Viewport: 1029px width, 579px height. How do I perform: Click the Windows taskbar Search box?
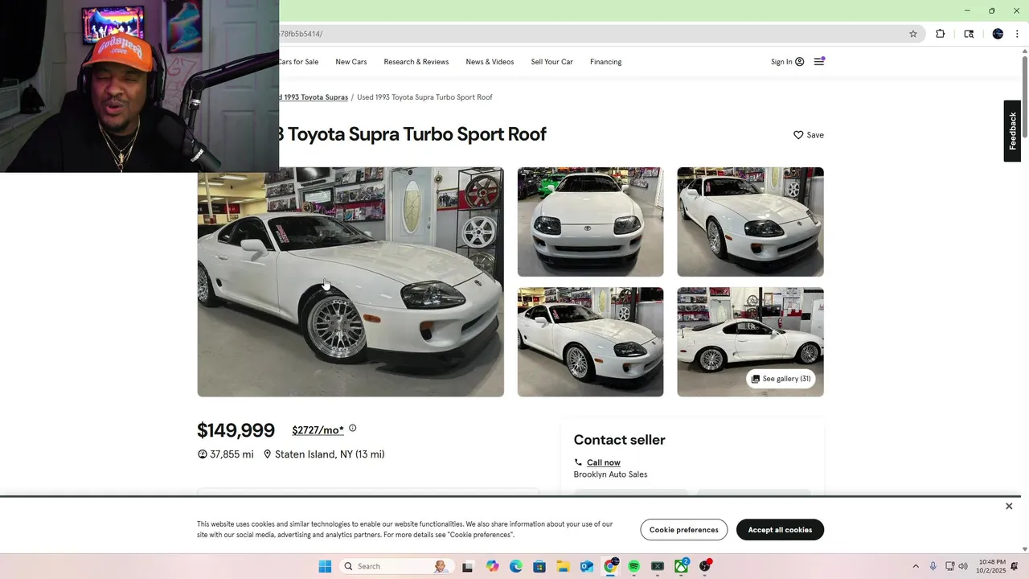(396, 566)
